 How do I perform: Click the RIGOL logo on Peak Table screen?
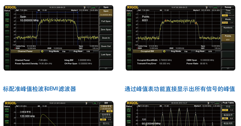coord(133,103)
